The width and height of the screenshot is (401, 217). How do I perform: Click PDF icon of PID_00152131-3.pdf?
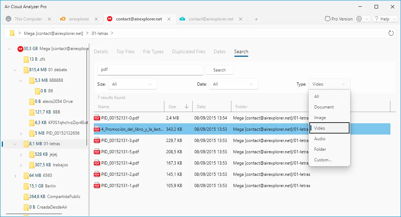click(97, 141)
